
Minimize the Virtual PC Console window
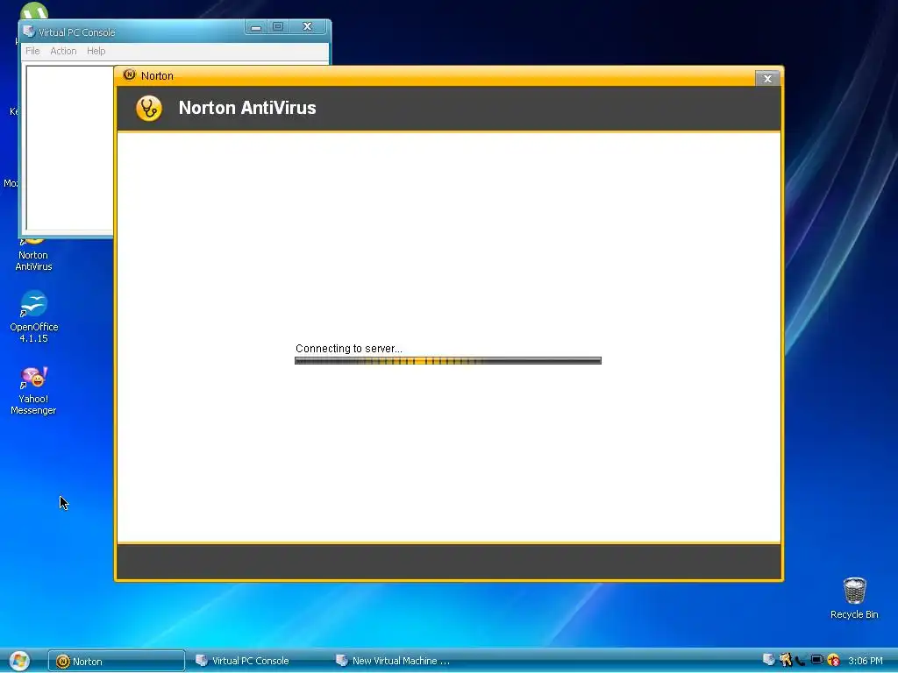256,27
